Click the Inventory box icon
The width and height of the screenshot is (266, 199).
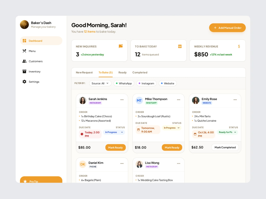coord(24,71)
